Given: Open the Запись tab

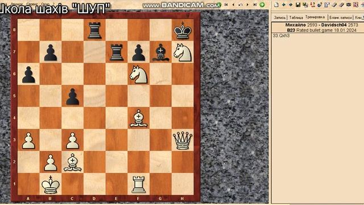Looking at the screenshot, I should [x=279, y=18].
